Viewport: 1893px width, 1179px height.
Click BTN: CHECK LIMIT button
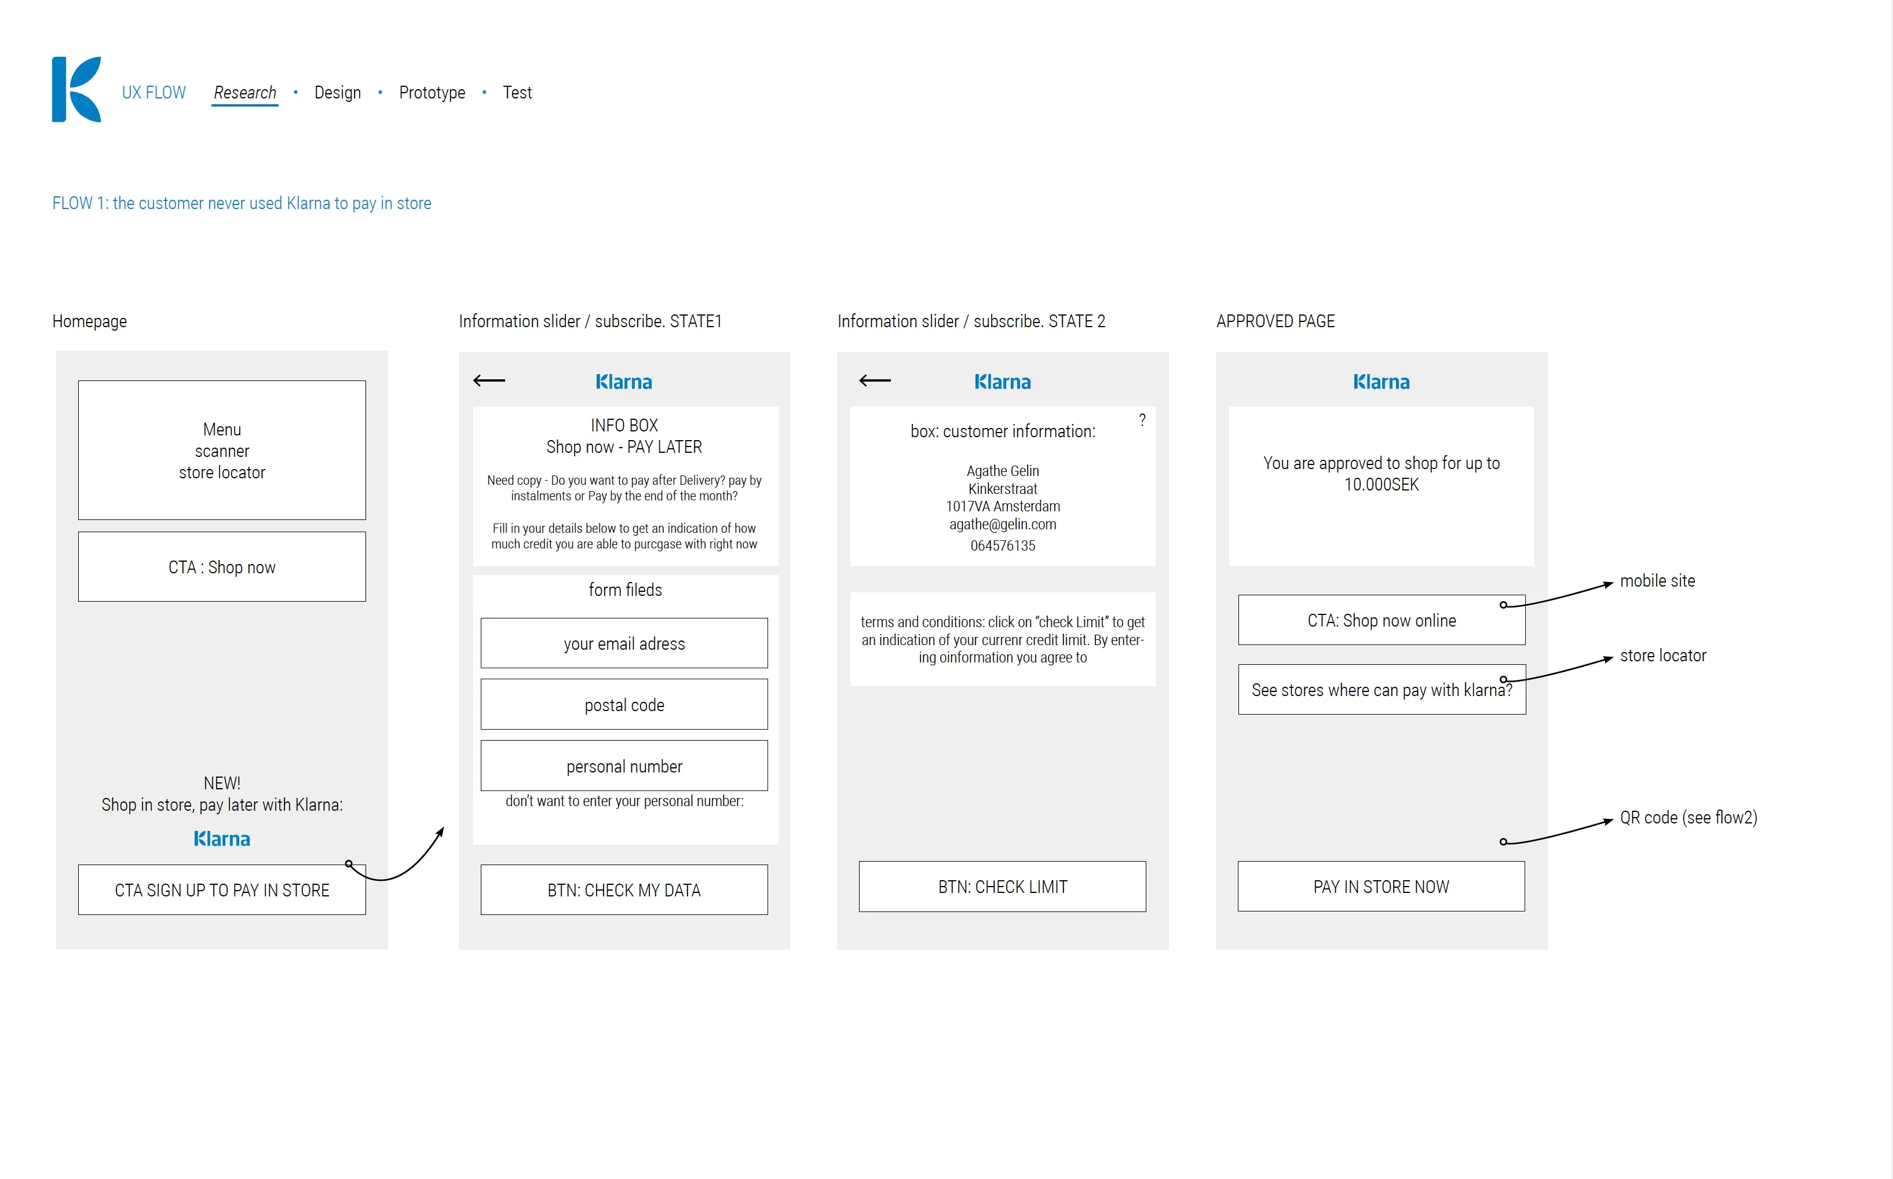pos(1002,887)
